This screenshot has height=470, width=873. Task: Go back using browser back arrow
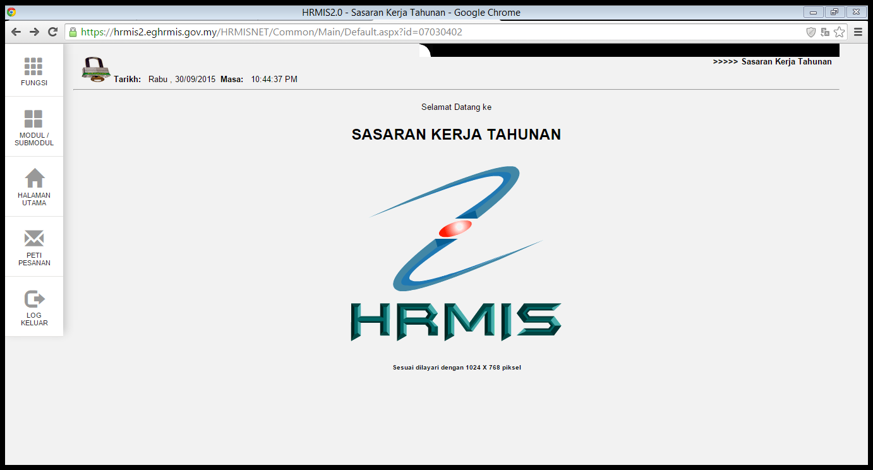[16, 32]
